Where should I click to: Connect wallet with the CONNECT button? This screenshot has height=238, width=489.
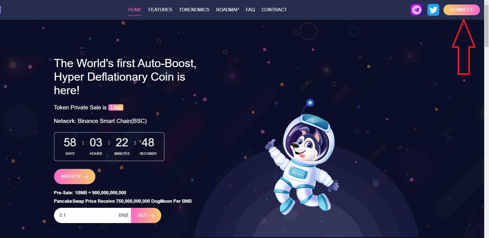(x=462, y=10)
